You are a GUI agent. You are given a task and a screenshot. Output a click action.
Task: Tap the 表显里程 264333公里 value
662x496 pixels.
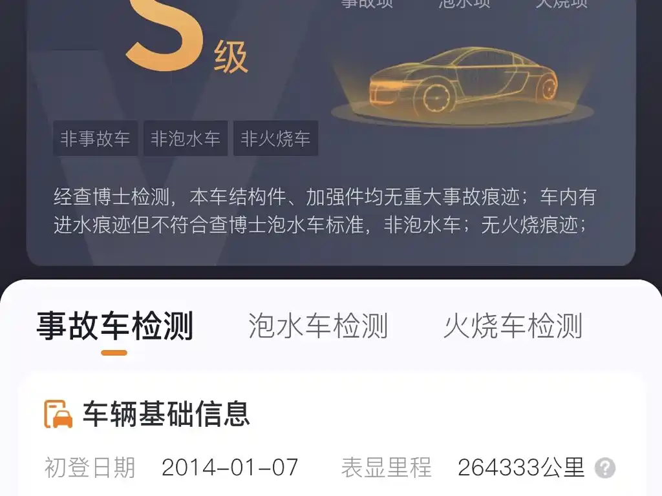coord(521,468)
